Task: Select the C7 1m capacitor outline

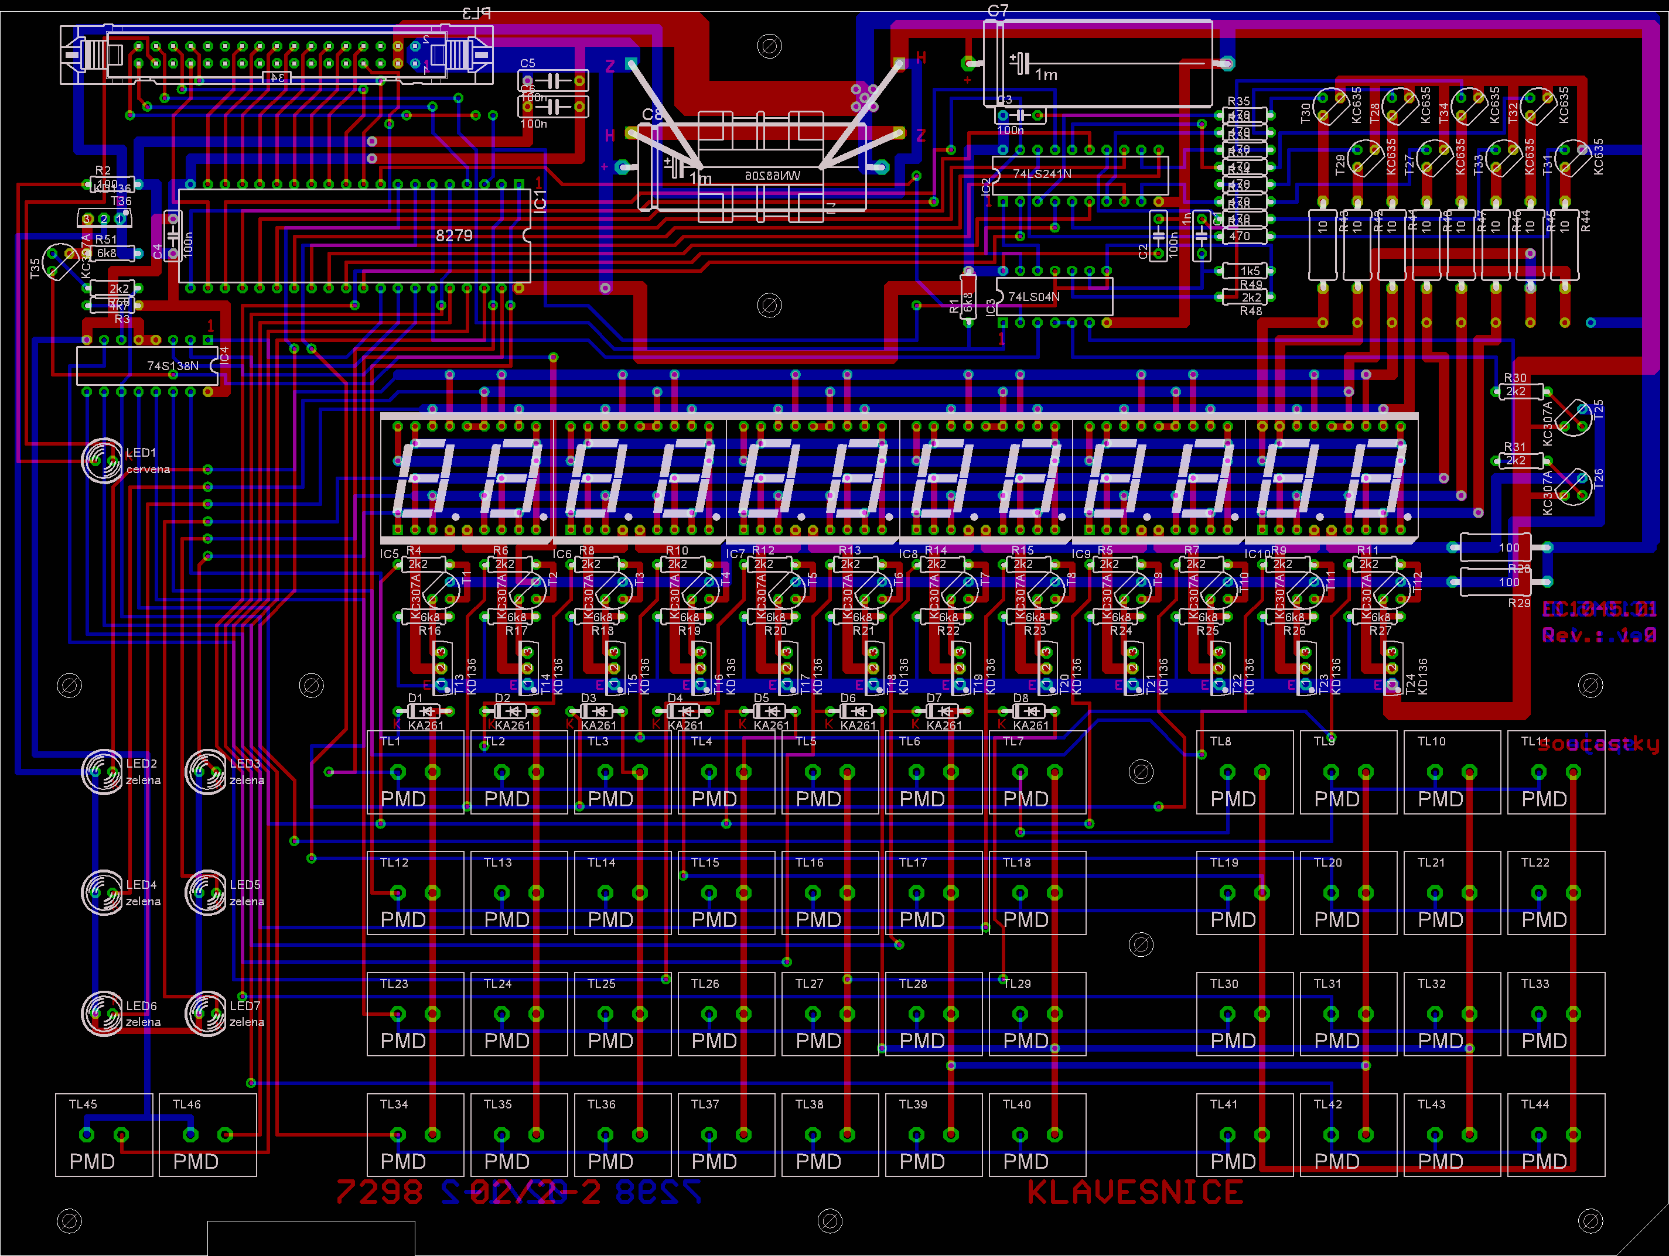Action: [1098, 63]
